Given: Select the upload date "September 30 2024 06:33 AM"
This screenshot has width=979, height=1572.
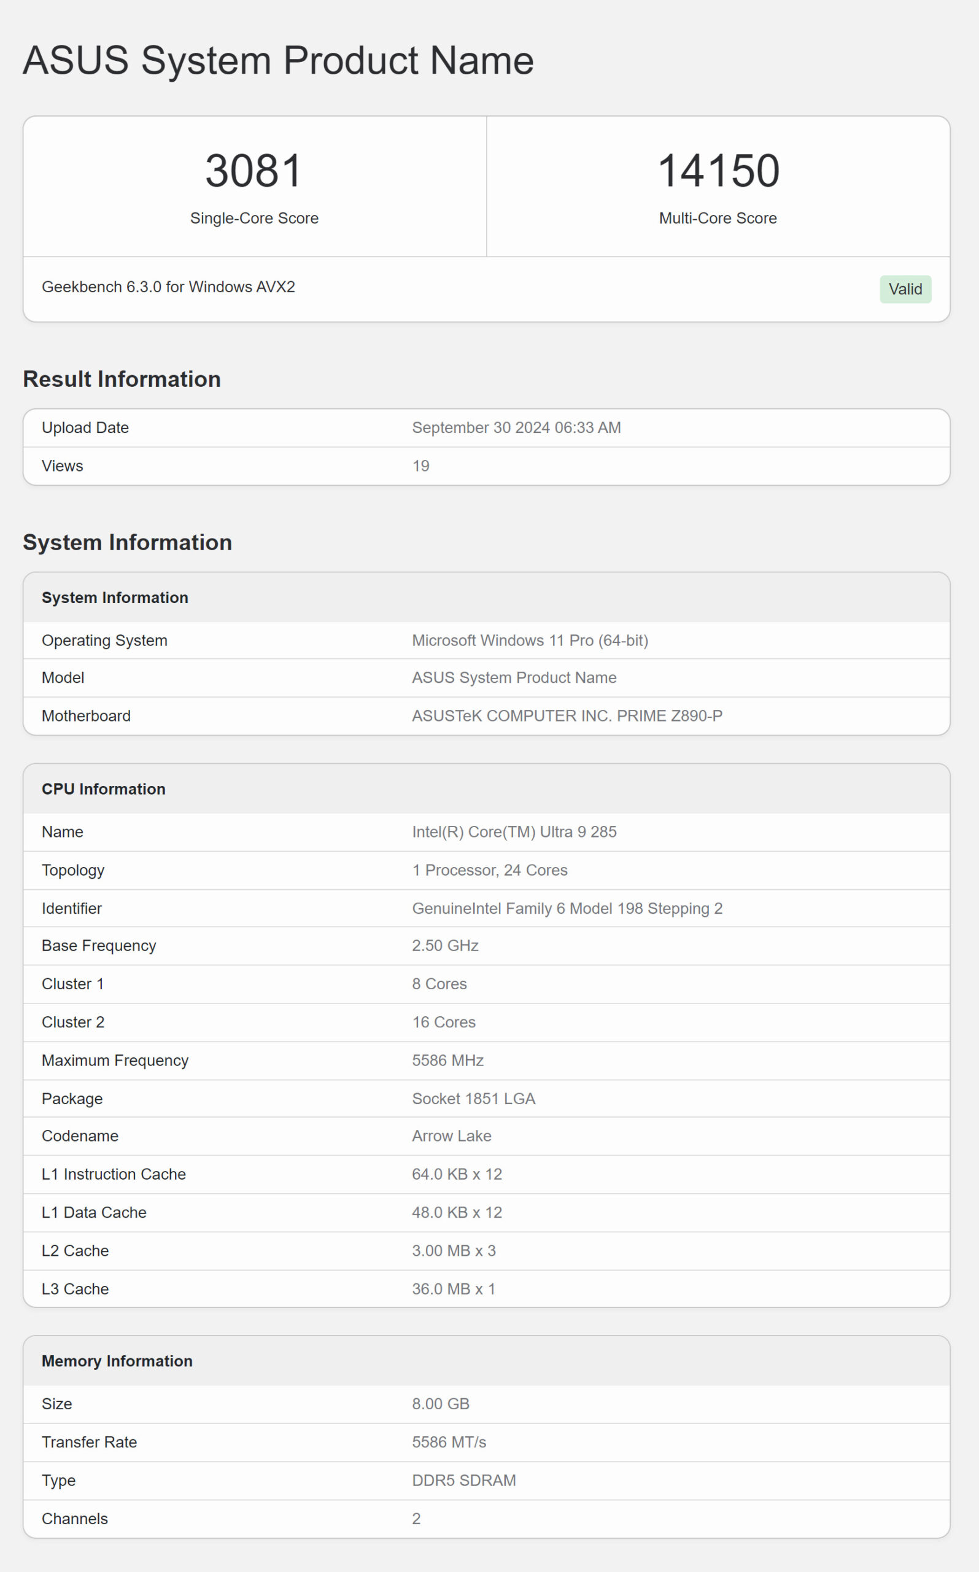Looking at the screenshot, I should pyautogui.click(x=516, y=427).
